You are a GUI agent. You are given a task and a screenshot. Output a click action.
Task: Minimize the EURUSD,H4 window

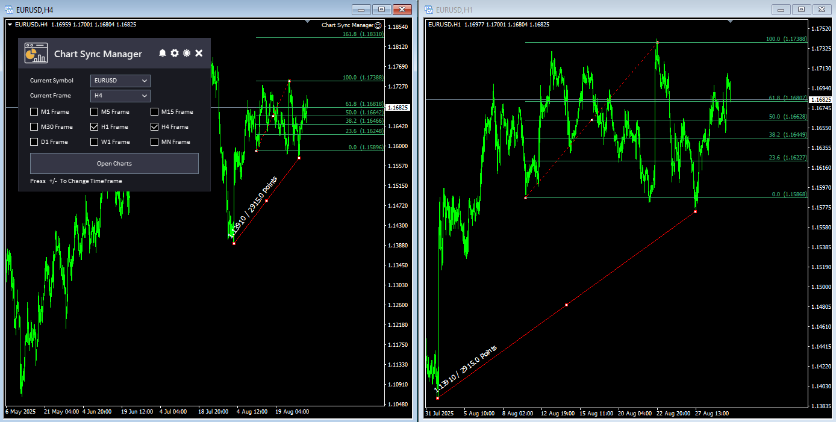pyautogui.click(x=361, y=9)
